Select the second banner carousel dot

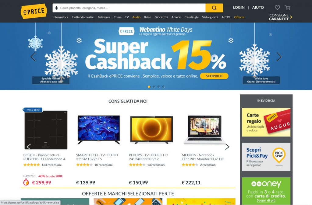pos(154,87)
